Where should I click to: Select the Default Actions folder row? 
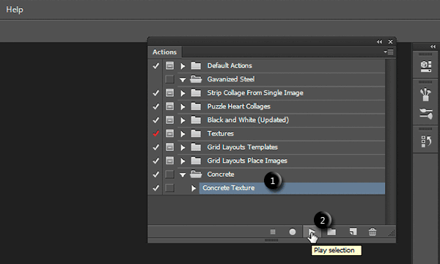tap(281, 66)
